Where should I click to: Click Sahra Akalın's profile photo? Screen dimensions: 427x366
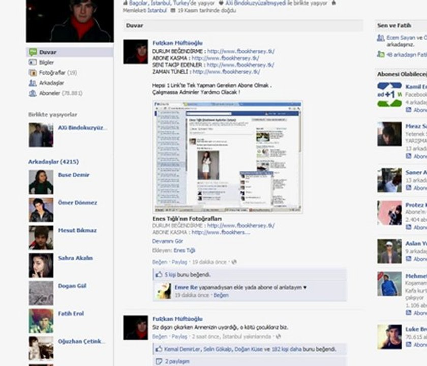point(41,265)
